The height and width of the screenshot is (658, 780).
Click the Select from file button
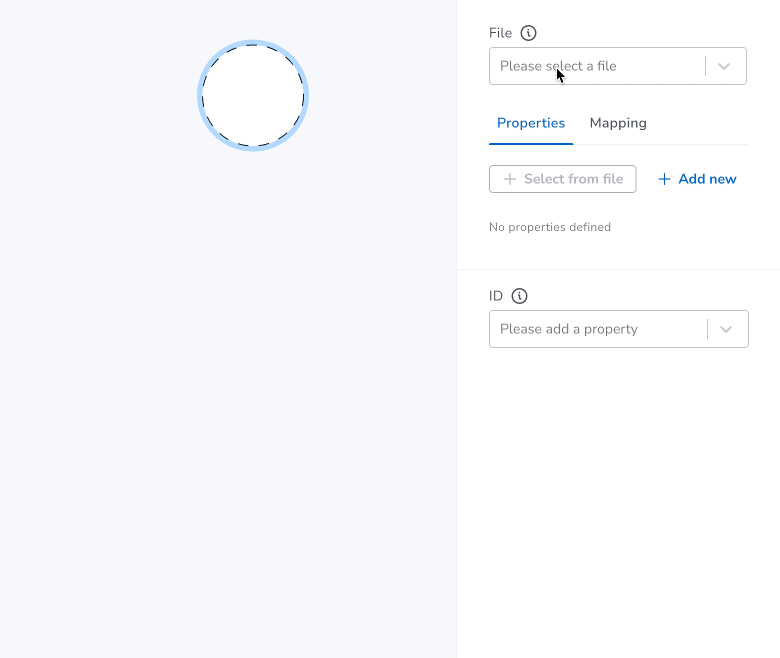(x=562, y=179)
